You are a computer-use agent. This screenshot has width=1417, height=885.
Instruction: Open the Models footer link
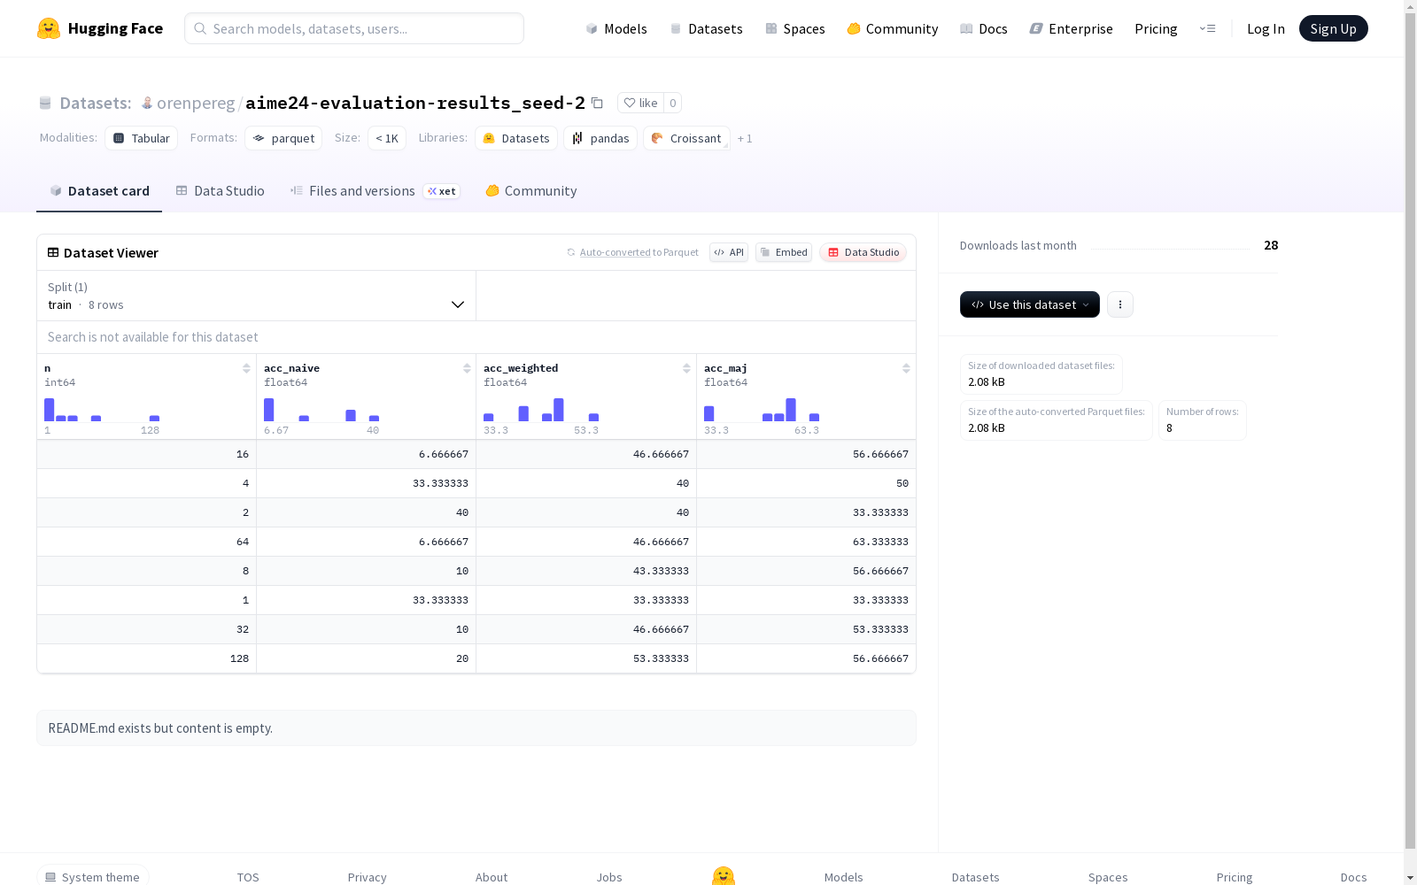[844, 877]
